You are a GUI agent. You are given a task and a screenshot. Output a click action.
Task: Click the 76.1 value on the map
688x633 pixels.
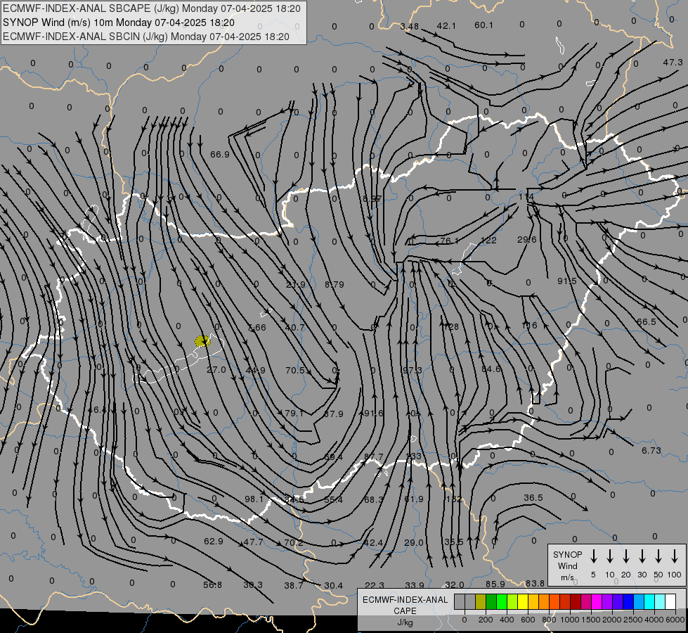point(449,241)
